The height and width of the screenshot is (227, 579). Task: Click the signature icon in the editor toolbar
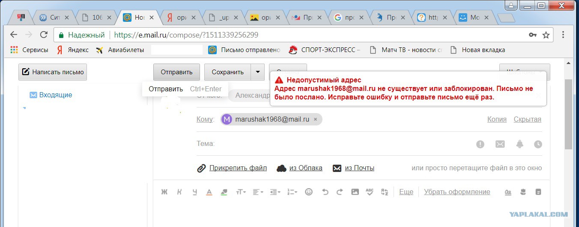tap(508, 192)
